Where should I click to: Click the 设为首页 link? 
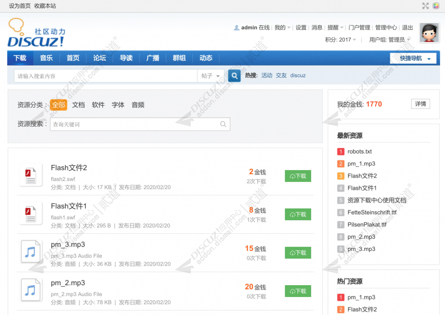tap(20, 6)
